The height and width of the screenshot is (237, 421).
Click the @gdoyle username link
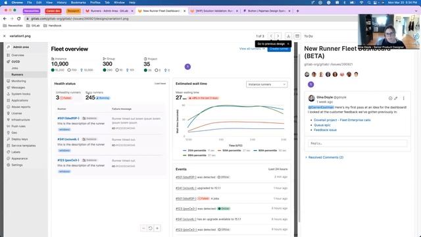[340, 97]
